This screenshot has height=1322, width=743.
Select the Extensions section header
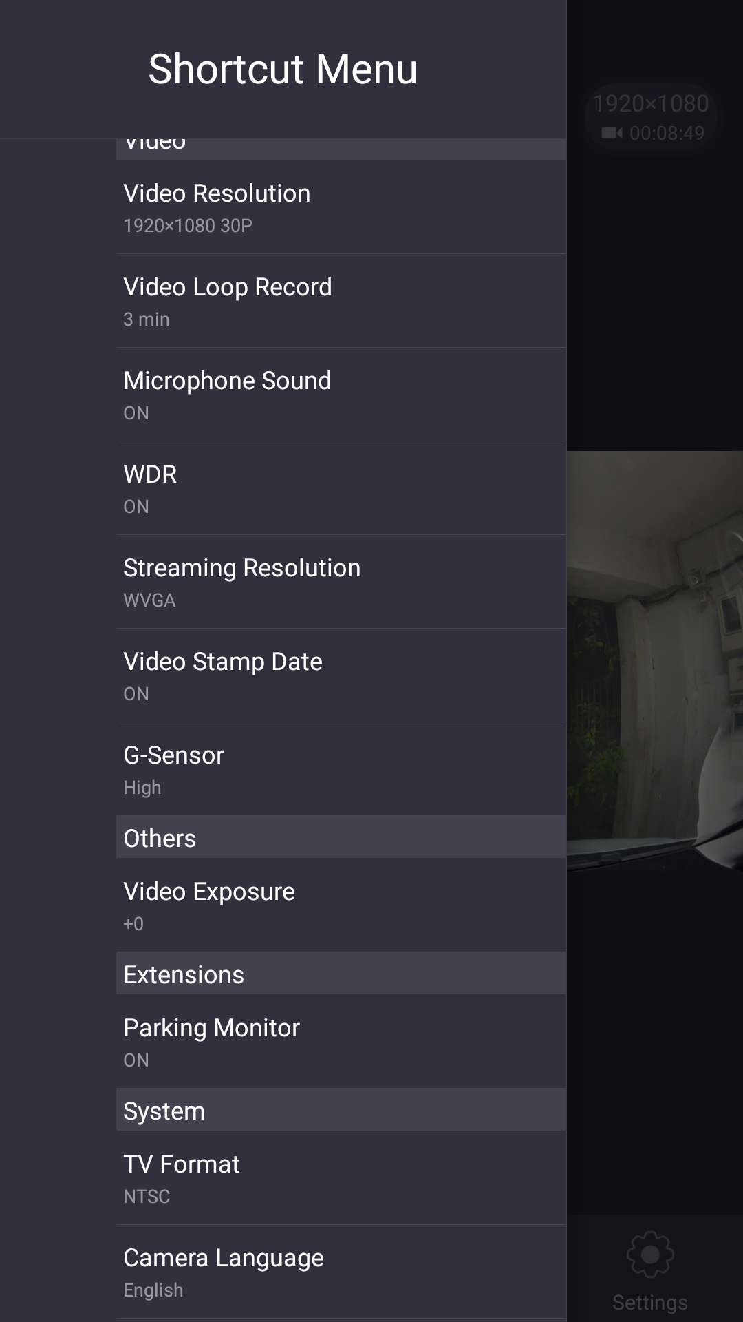coord(341,974)
